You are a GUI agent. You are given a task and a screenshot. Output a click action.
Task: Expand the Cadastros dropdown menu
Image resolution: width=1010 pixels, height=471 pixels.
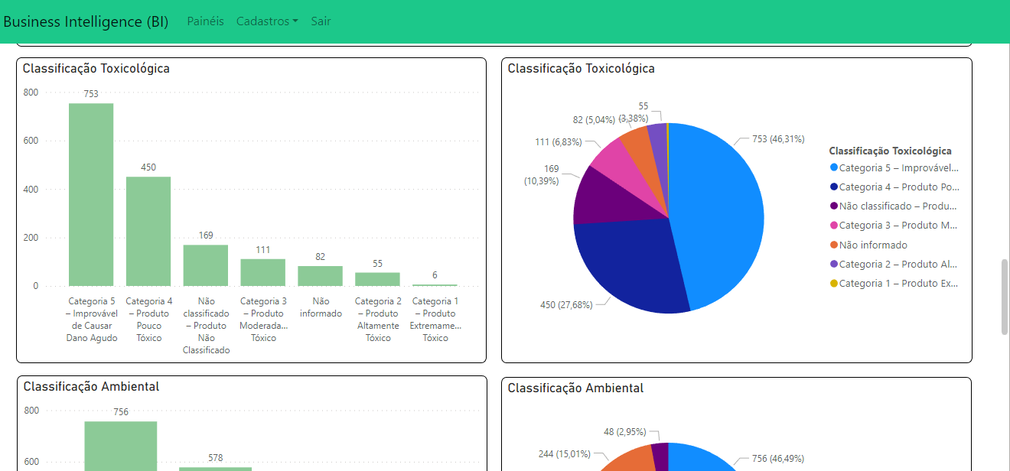(x=267, y=21)
